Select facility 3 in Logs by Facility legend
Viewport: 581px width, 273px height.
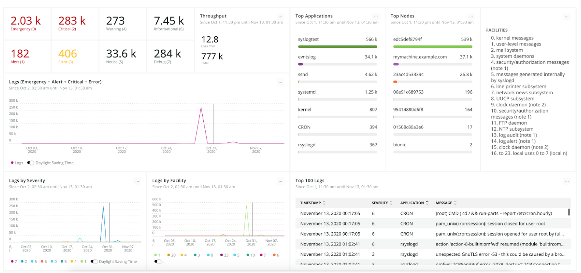[x=197, y=255]
